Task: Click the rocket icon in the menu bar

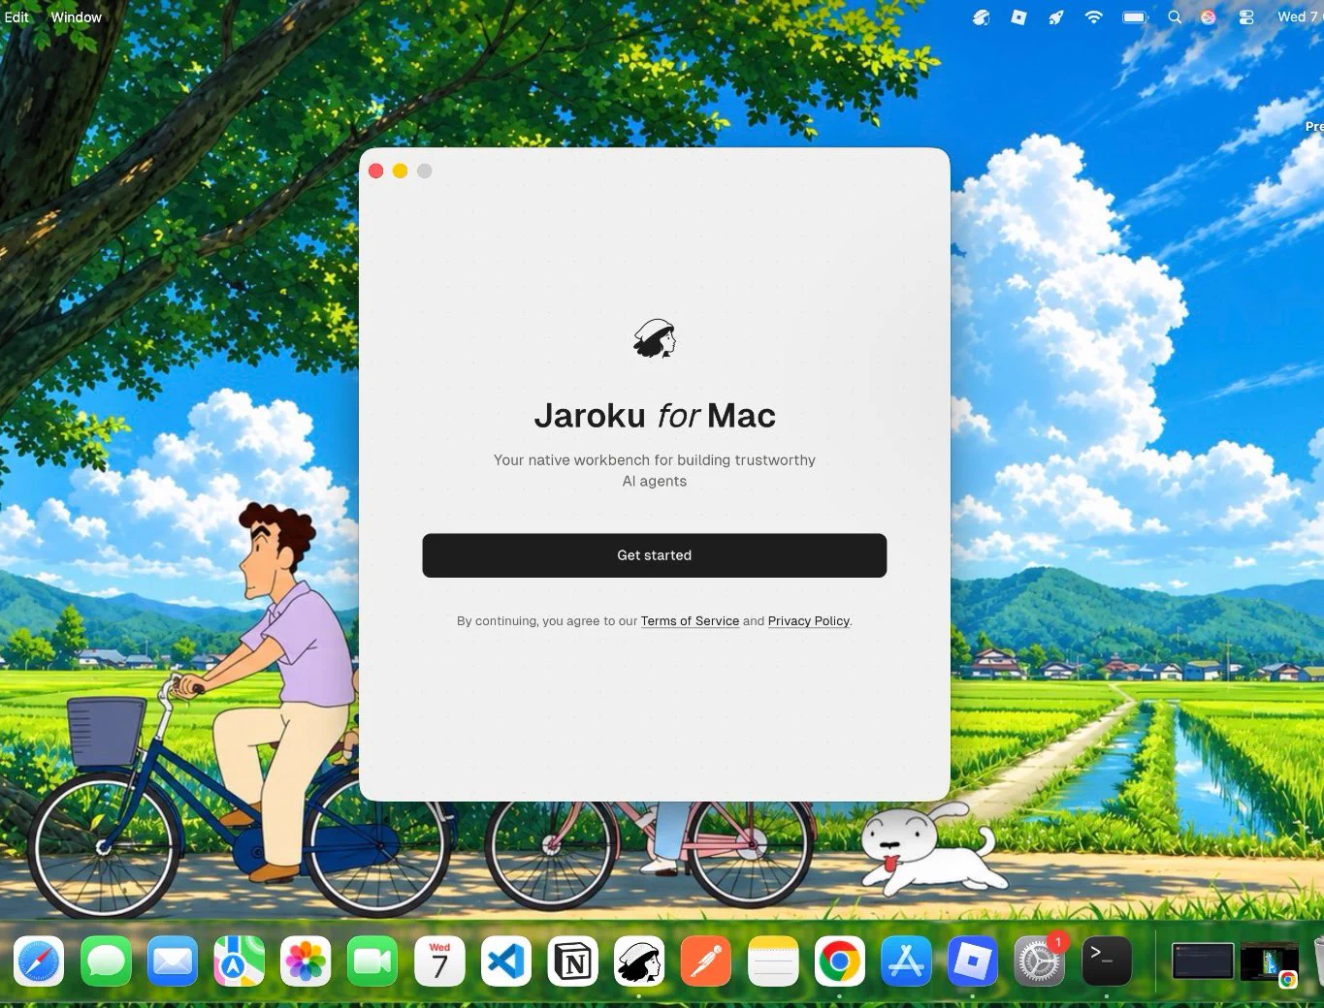Action: pyautogui.click(x=1055, y=16)
